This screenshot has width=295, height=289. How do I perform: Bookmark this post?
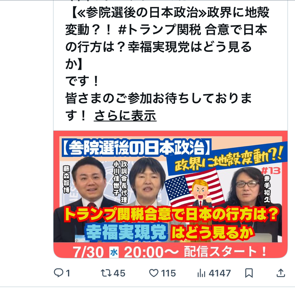tap(249, 273)
